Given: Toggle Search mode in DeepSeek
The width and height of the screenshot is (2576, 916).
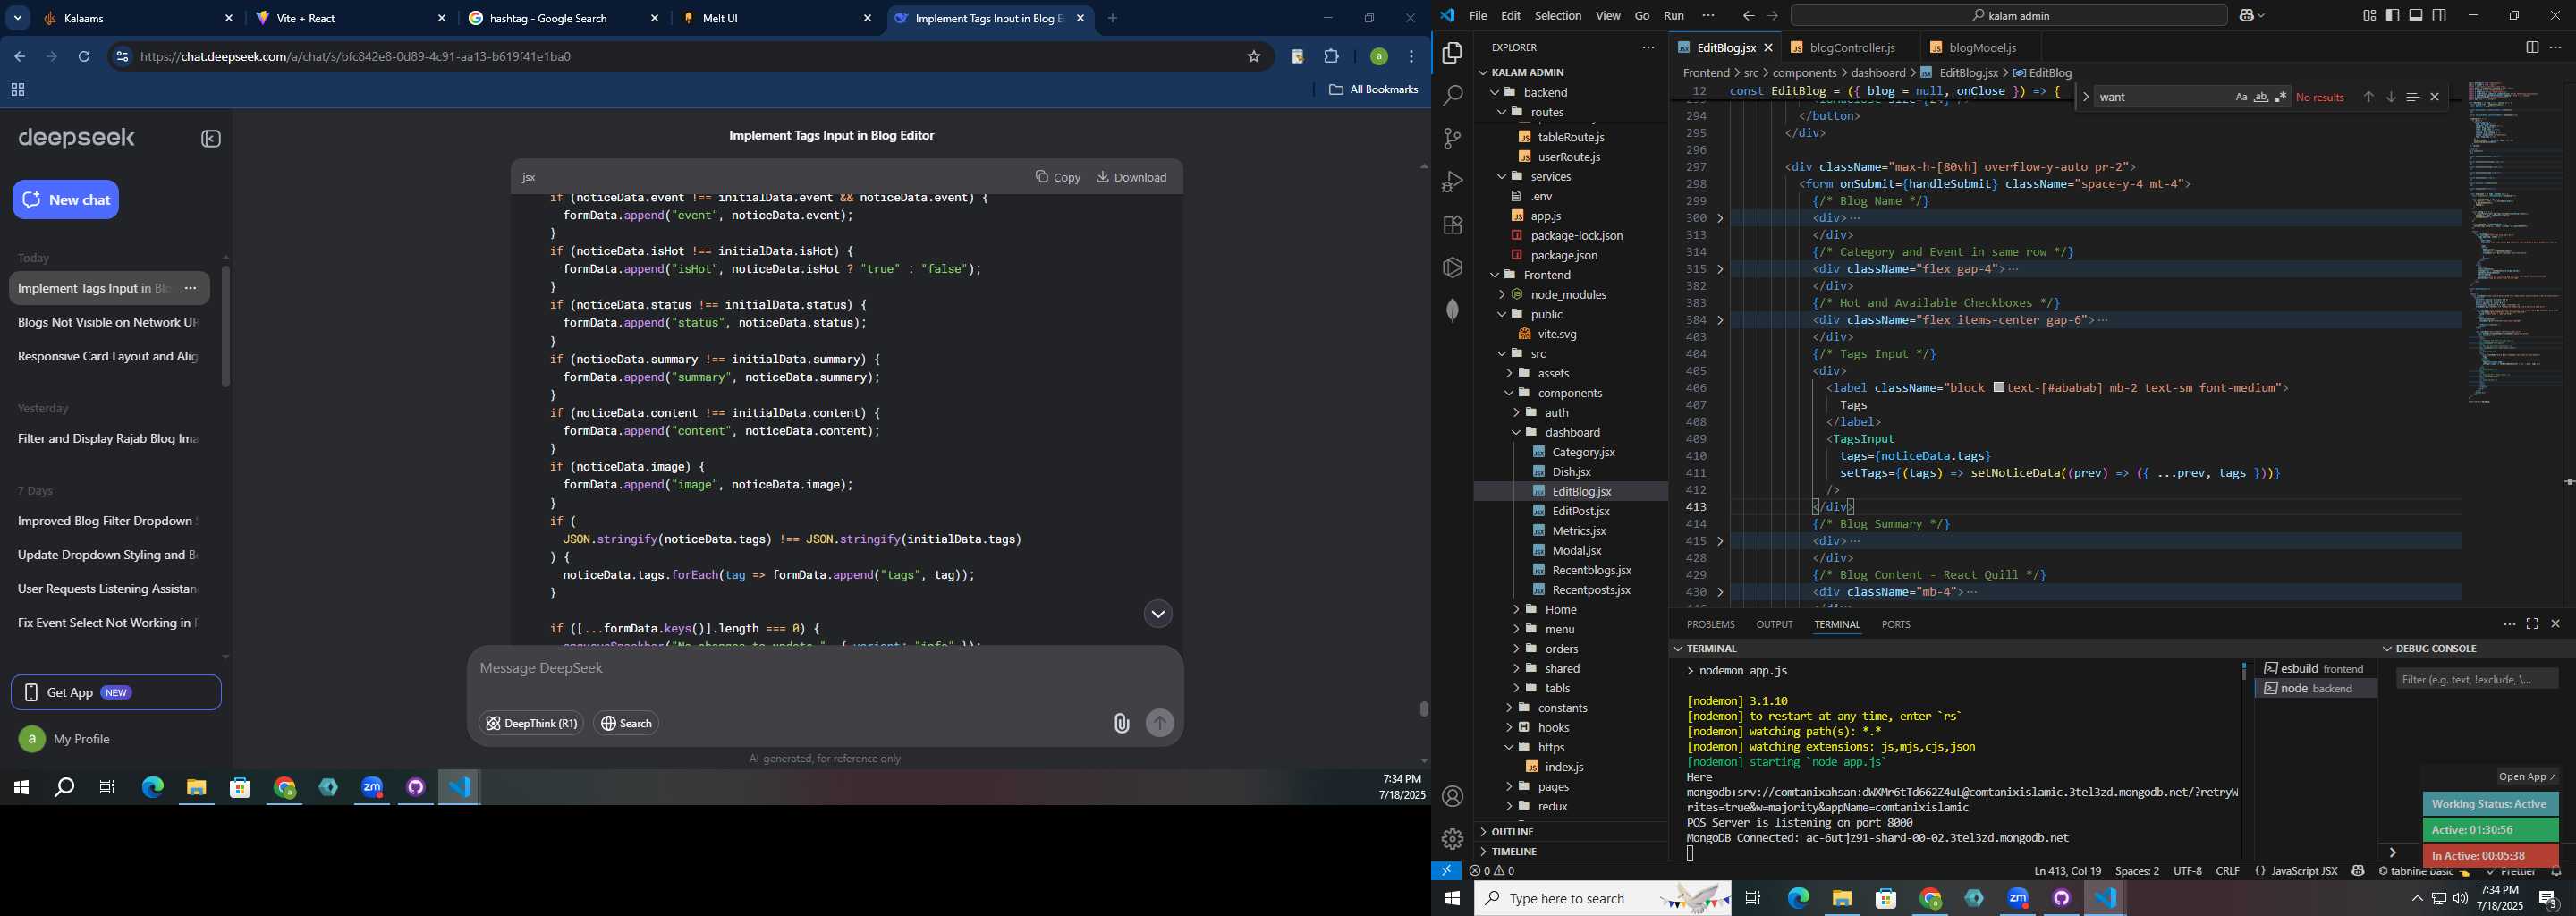Looking at the screenshot, I should coord(626,723).
